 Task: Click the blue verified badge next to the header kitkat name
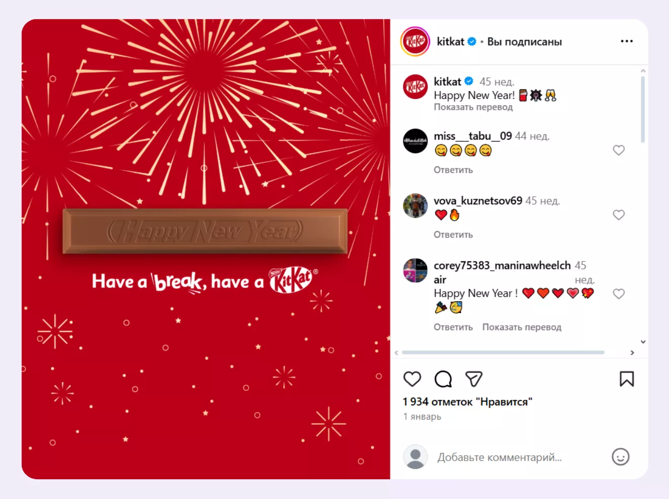click(472, 41)
